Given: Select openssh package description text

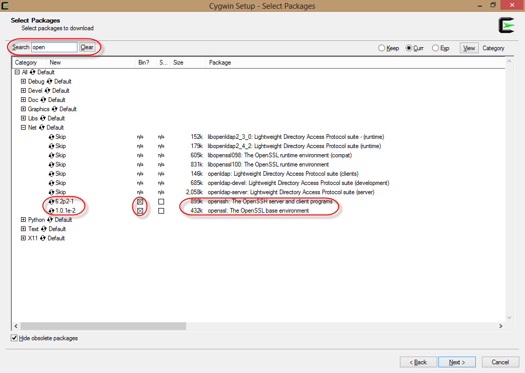Looking at the screenshot, I should (x=270, y=201).
